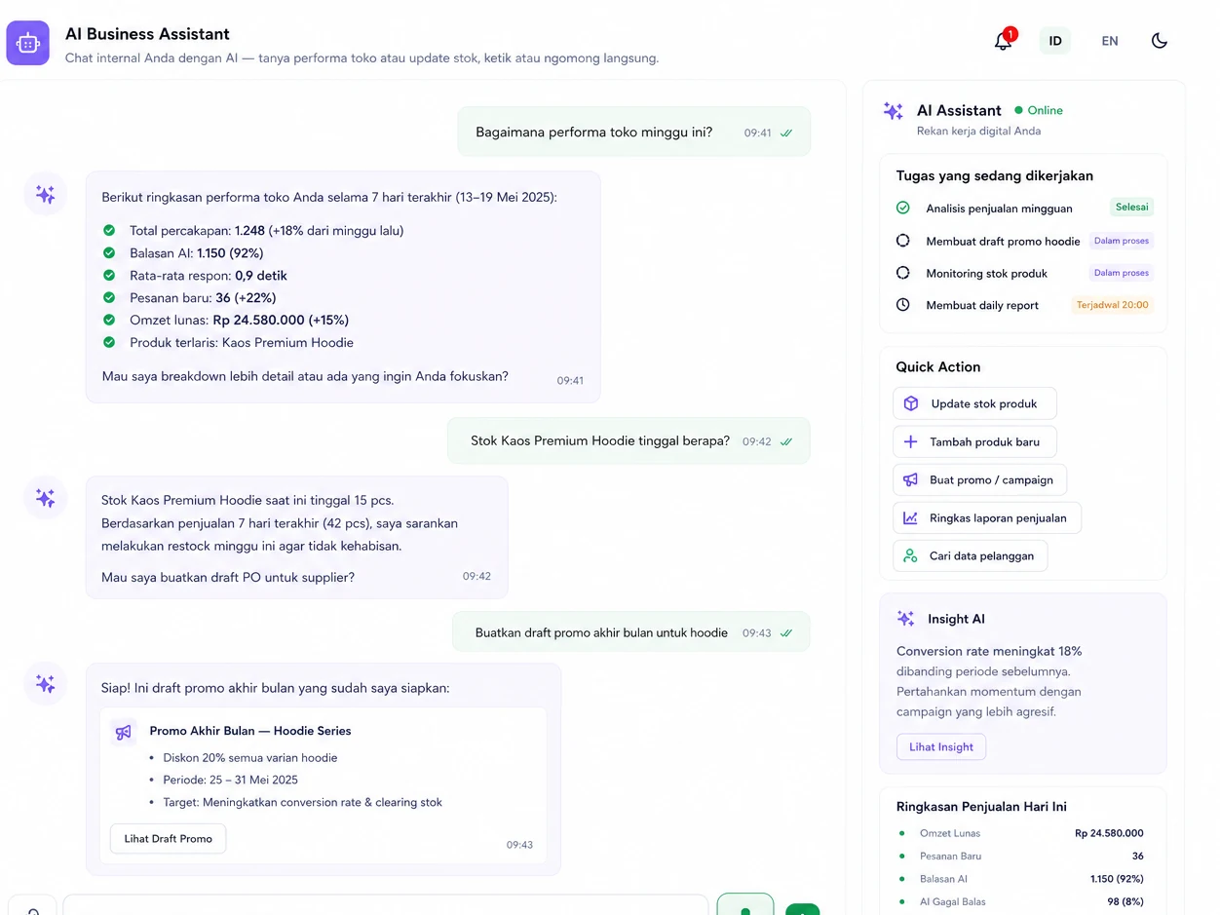Click the green check beside Balasan AI in the chat

click(x=109, y=253)
